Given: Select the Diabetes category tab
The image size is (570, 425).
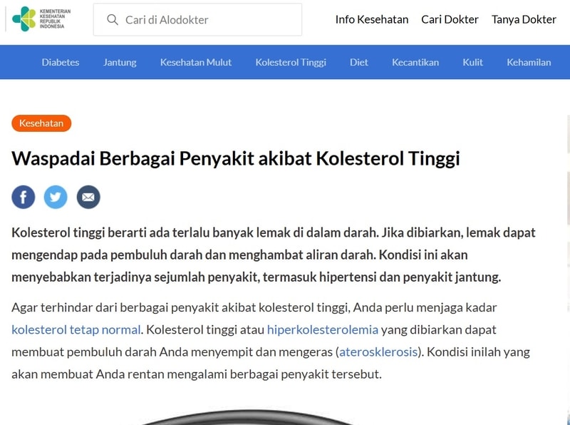Looking at the screenshot, I should click(x=61, y=62).
